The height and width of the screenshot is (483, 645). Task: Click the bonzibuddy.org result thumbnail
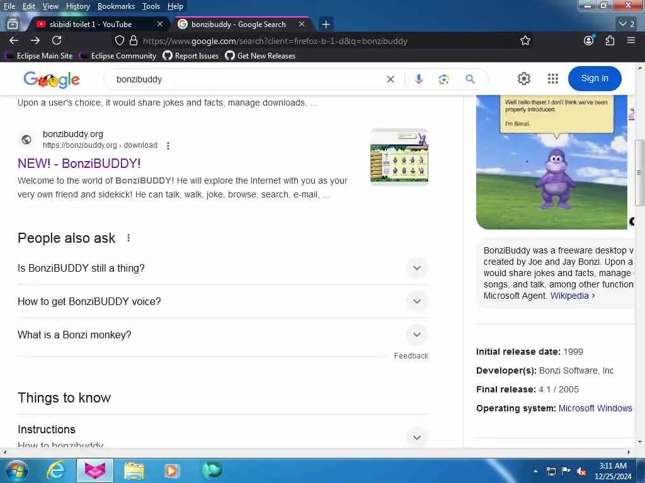tap(399, 157)
